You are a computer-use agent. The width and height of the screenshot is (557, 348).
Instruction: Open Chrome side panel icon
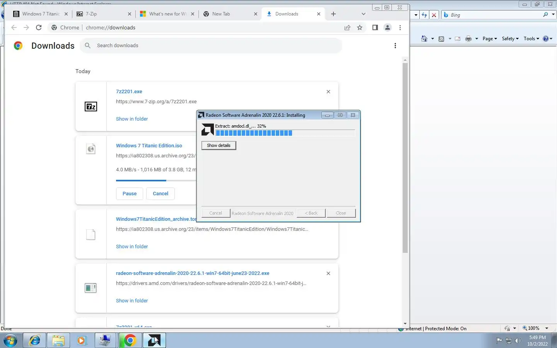[375, 27]
